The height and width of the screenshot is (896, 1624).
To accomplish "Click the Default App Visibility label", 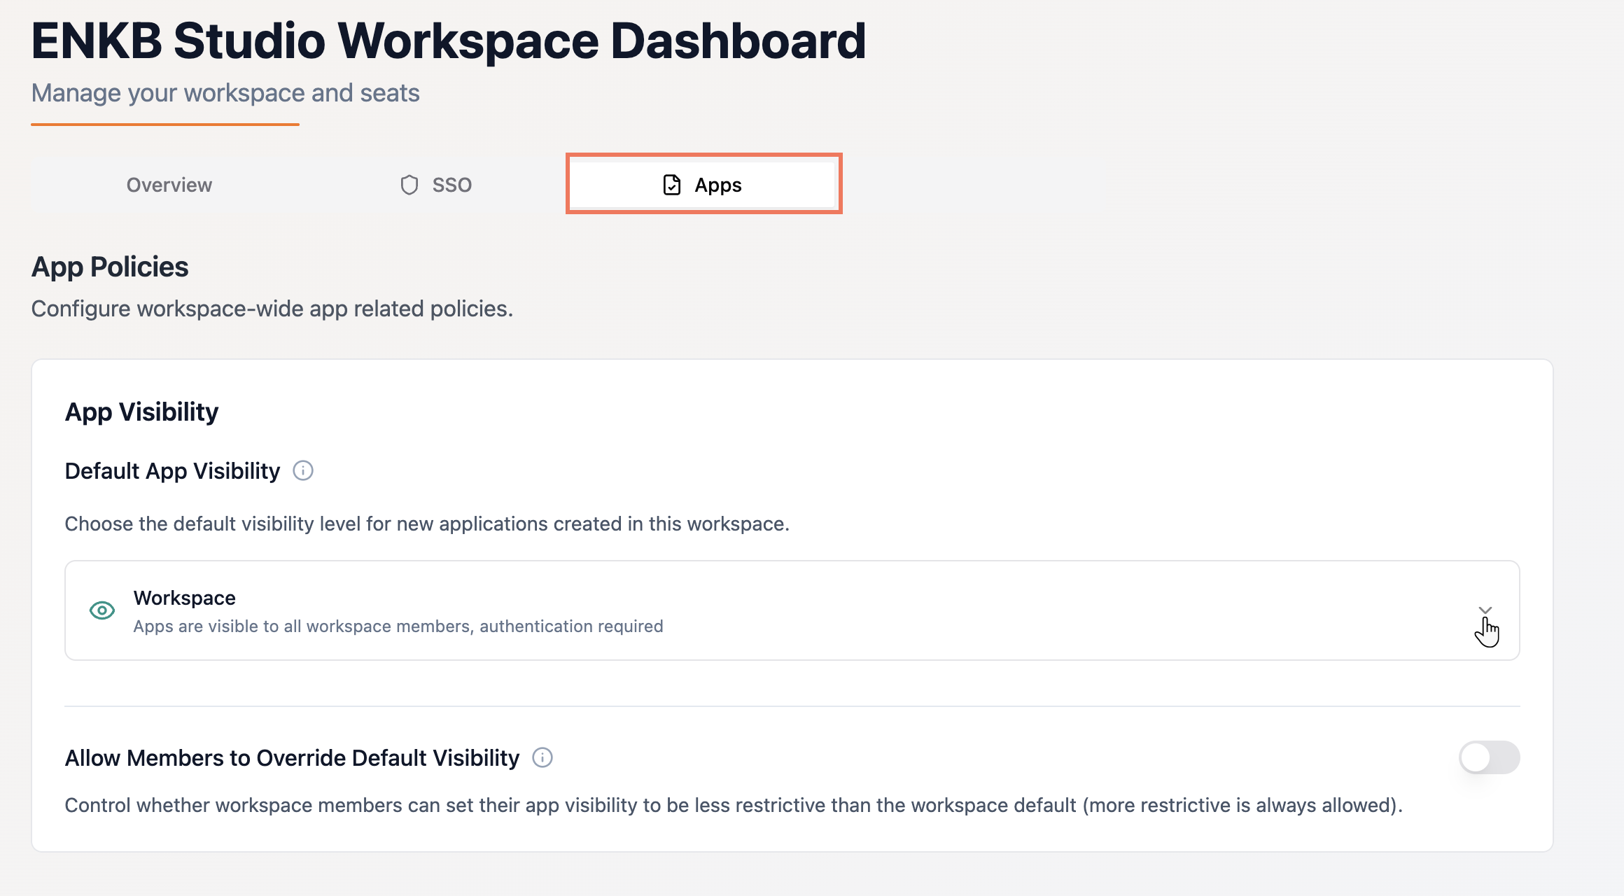I will coord(172,471).
